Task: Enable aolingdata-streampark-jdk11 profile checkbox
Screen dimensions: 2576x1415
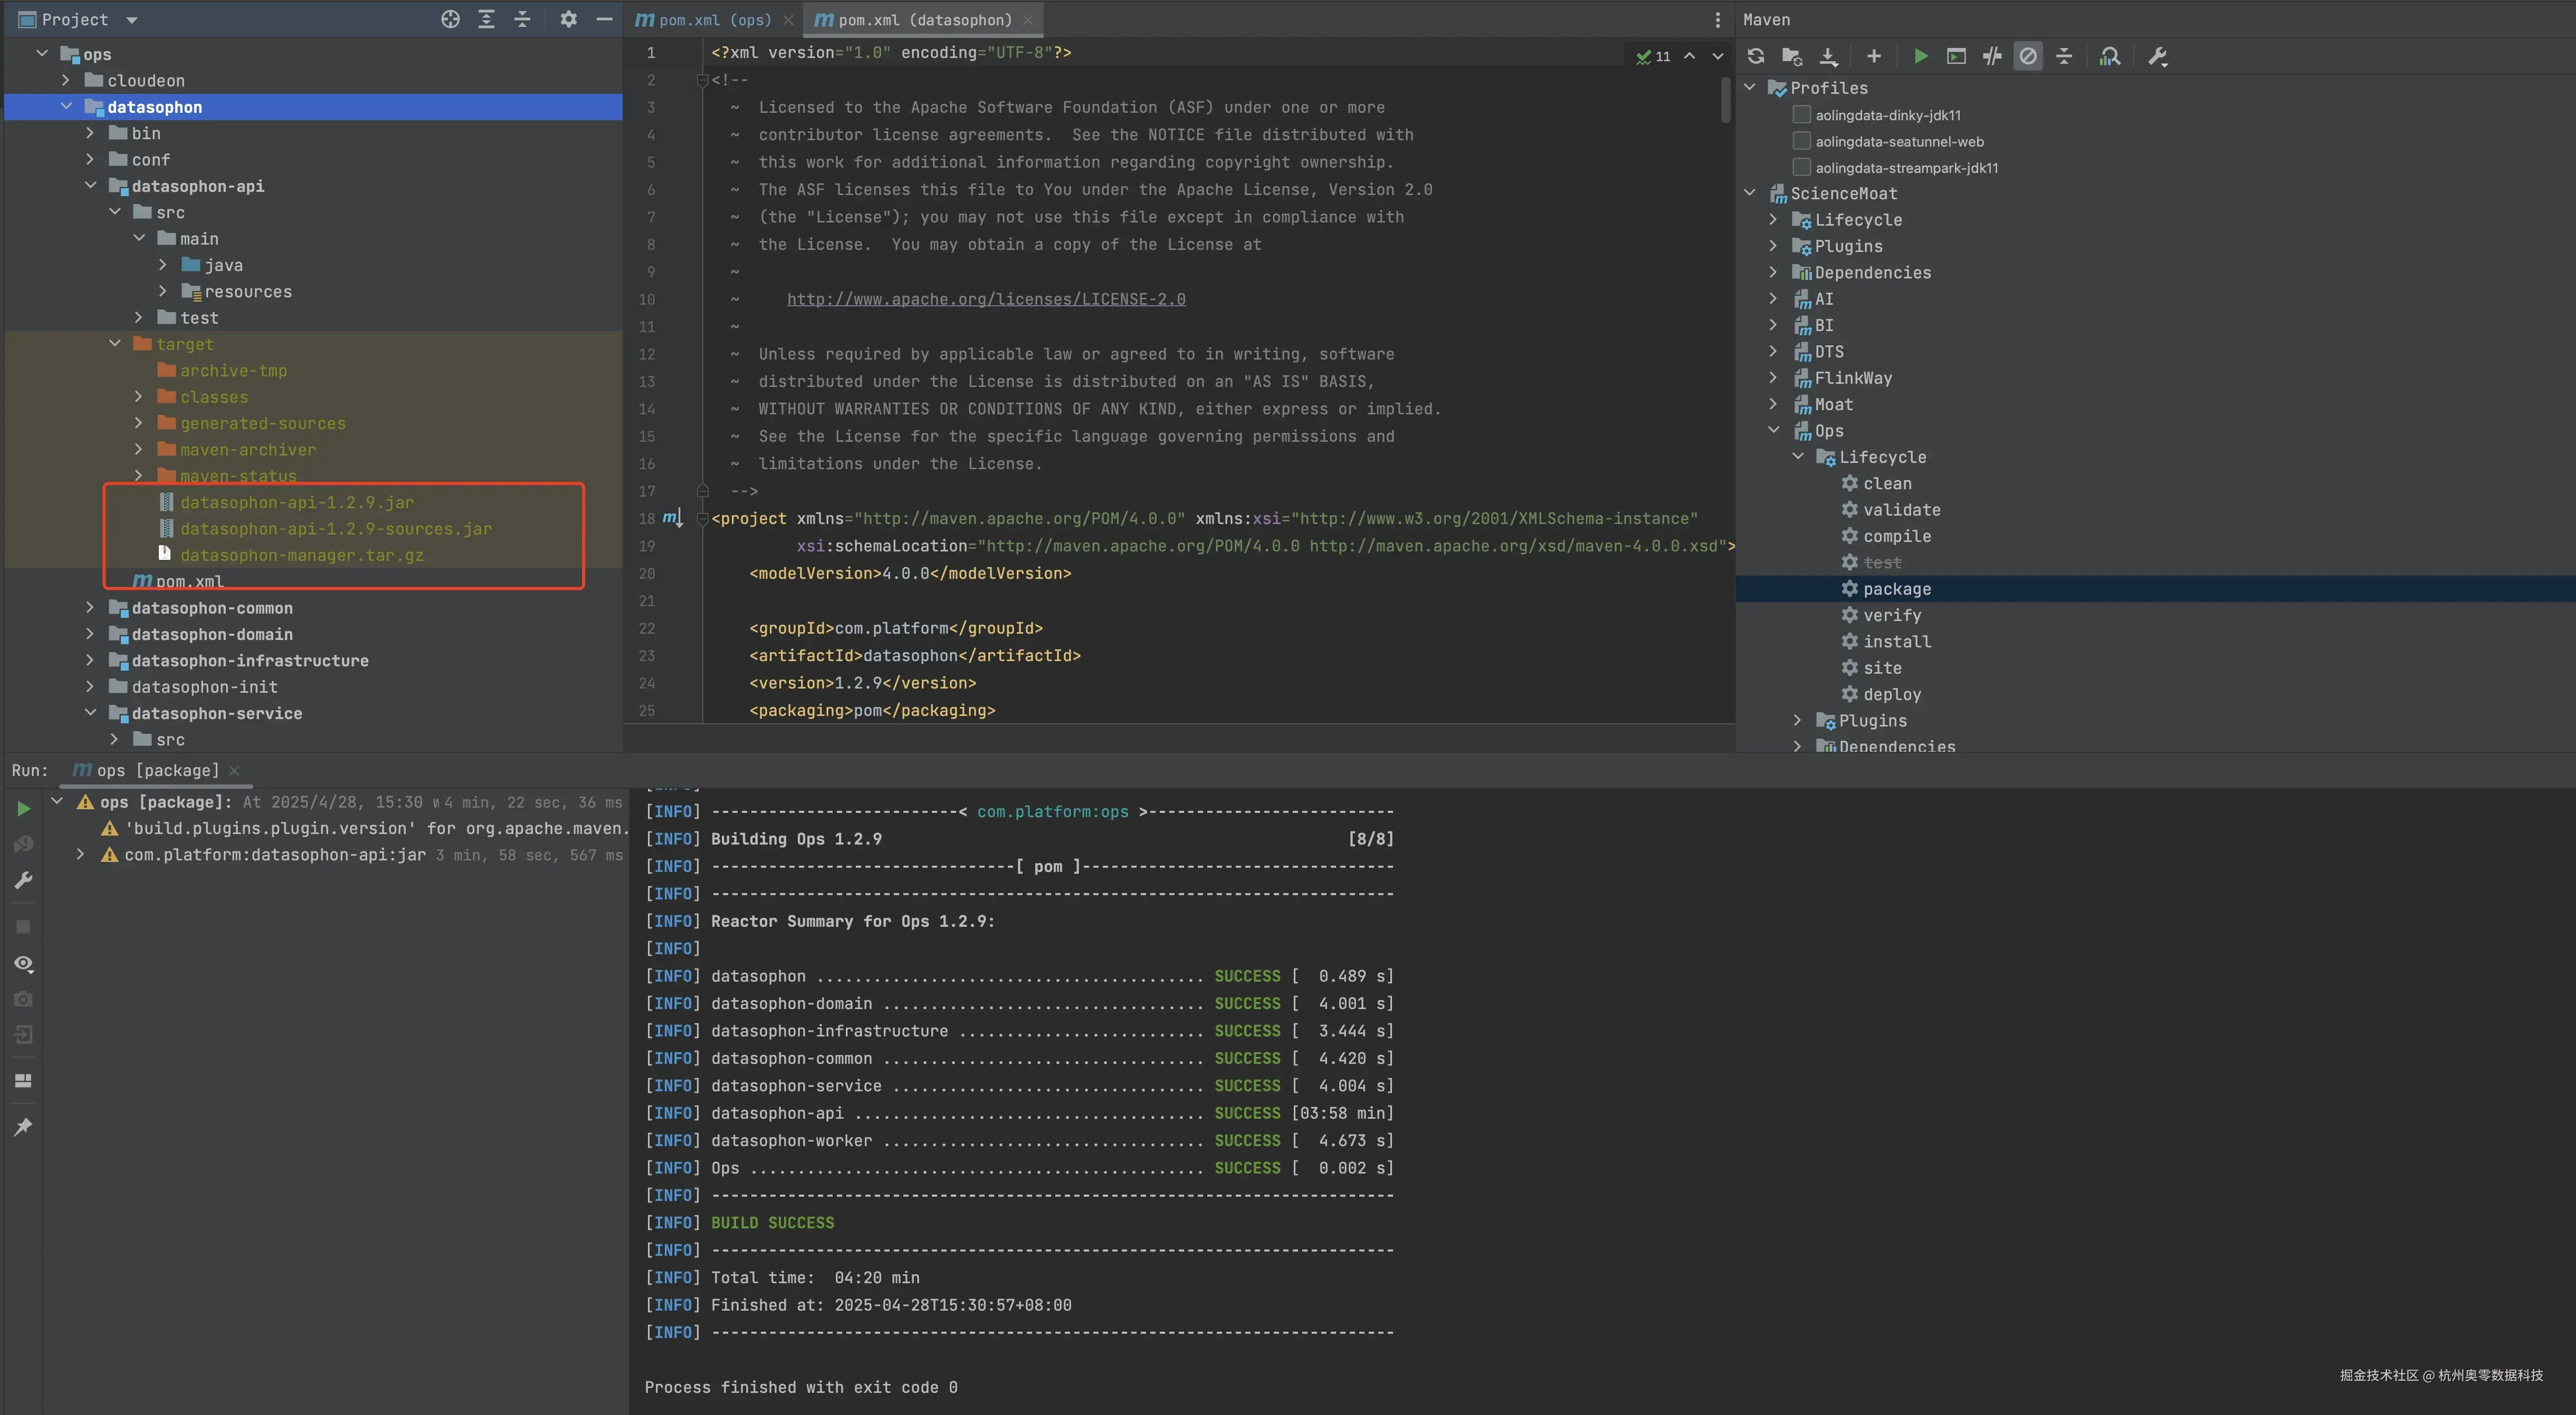Action: [x=1802, y=168]
